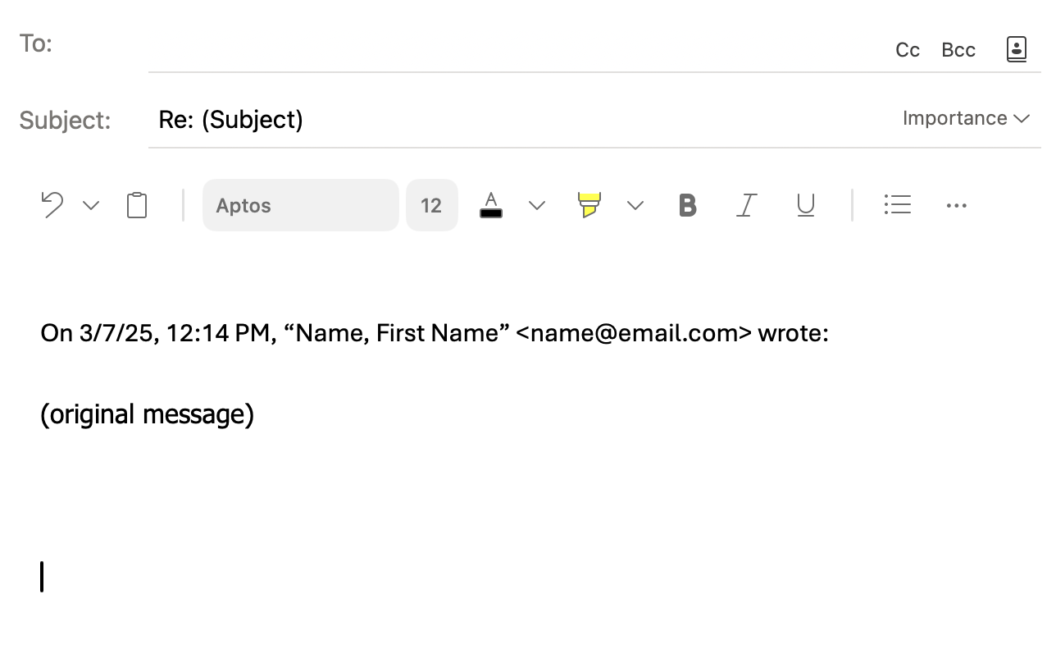1056x658 pixels.
Task: Open the Importance dropdown menu
Action: [966, 118]
